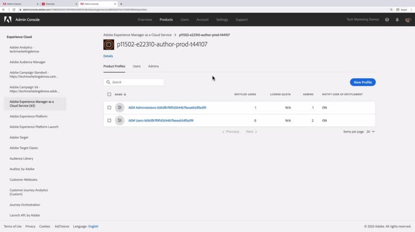The height and width of the screenshot is (232, 415).
Task: Check the AEM Users row checkbox
Action: [110, 121]
